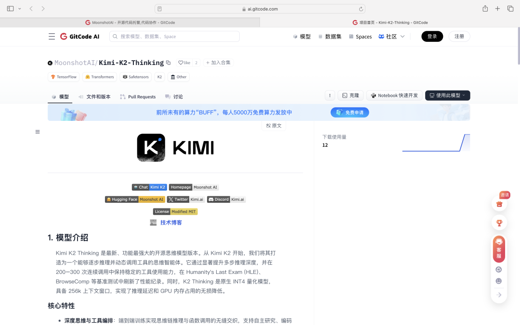Toggle the Safari sidebar icon
Screen dimensions: 520x325
point(10,9)
